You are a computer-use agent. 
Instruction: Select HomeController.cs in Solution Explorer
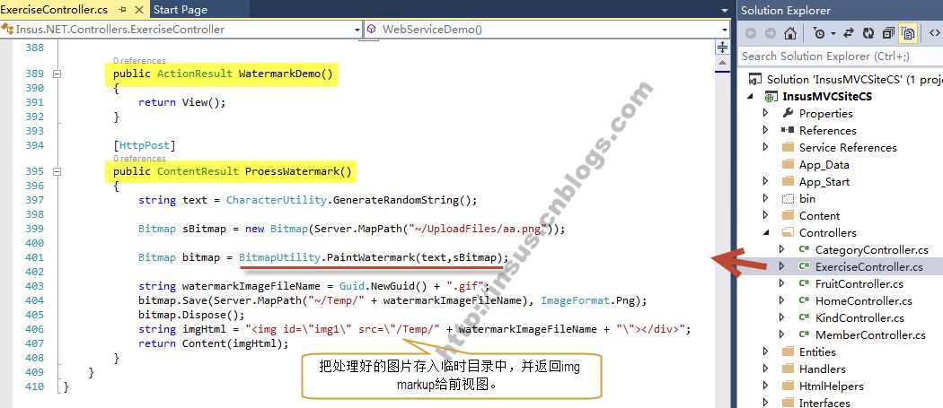[864, 301]
